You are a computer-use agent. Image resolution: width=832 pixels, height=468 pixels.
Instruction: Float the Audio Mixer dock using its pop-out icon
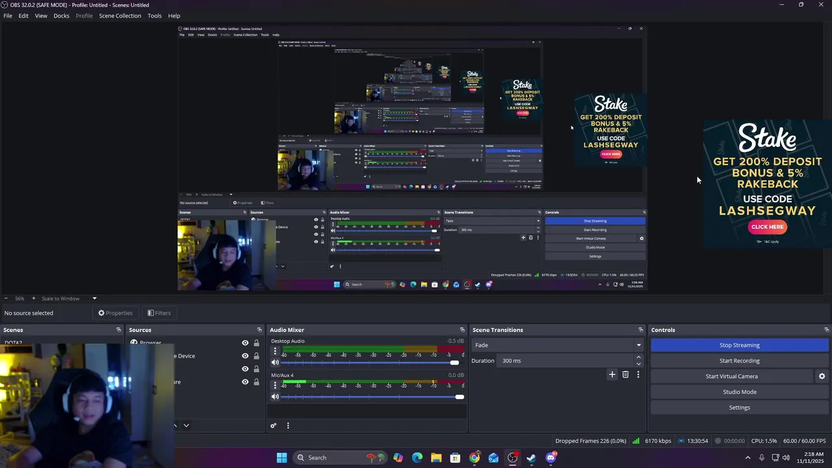coord(462,330)
